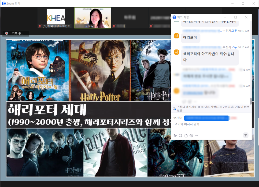Open the chat text formatting tool
This screenshot has height=187, width=259.
click(x=175, y=136)
